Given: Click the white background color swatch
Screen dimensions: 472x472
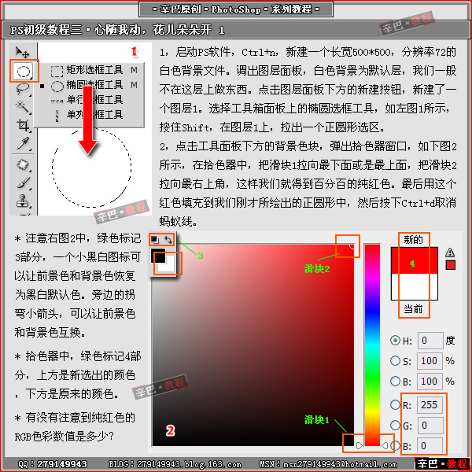Looking at the screenshot, I should click(168, 265).
